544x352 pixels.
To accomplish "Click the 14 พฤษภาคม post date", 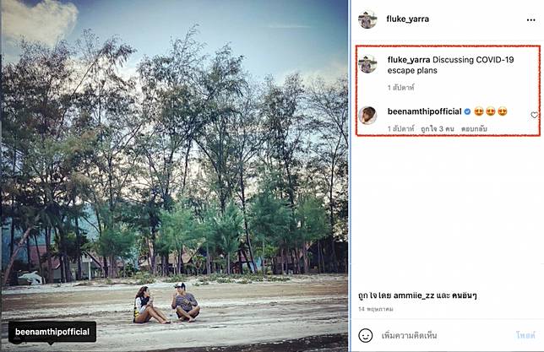I will click(376, 309).
